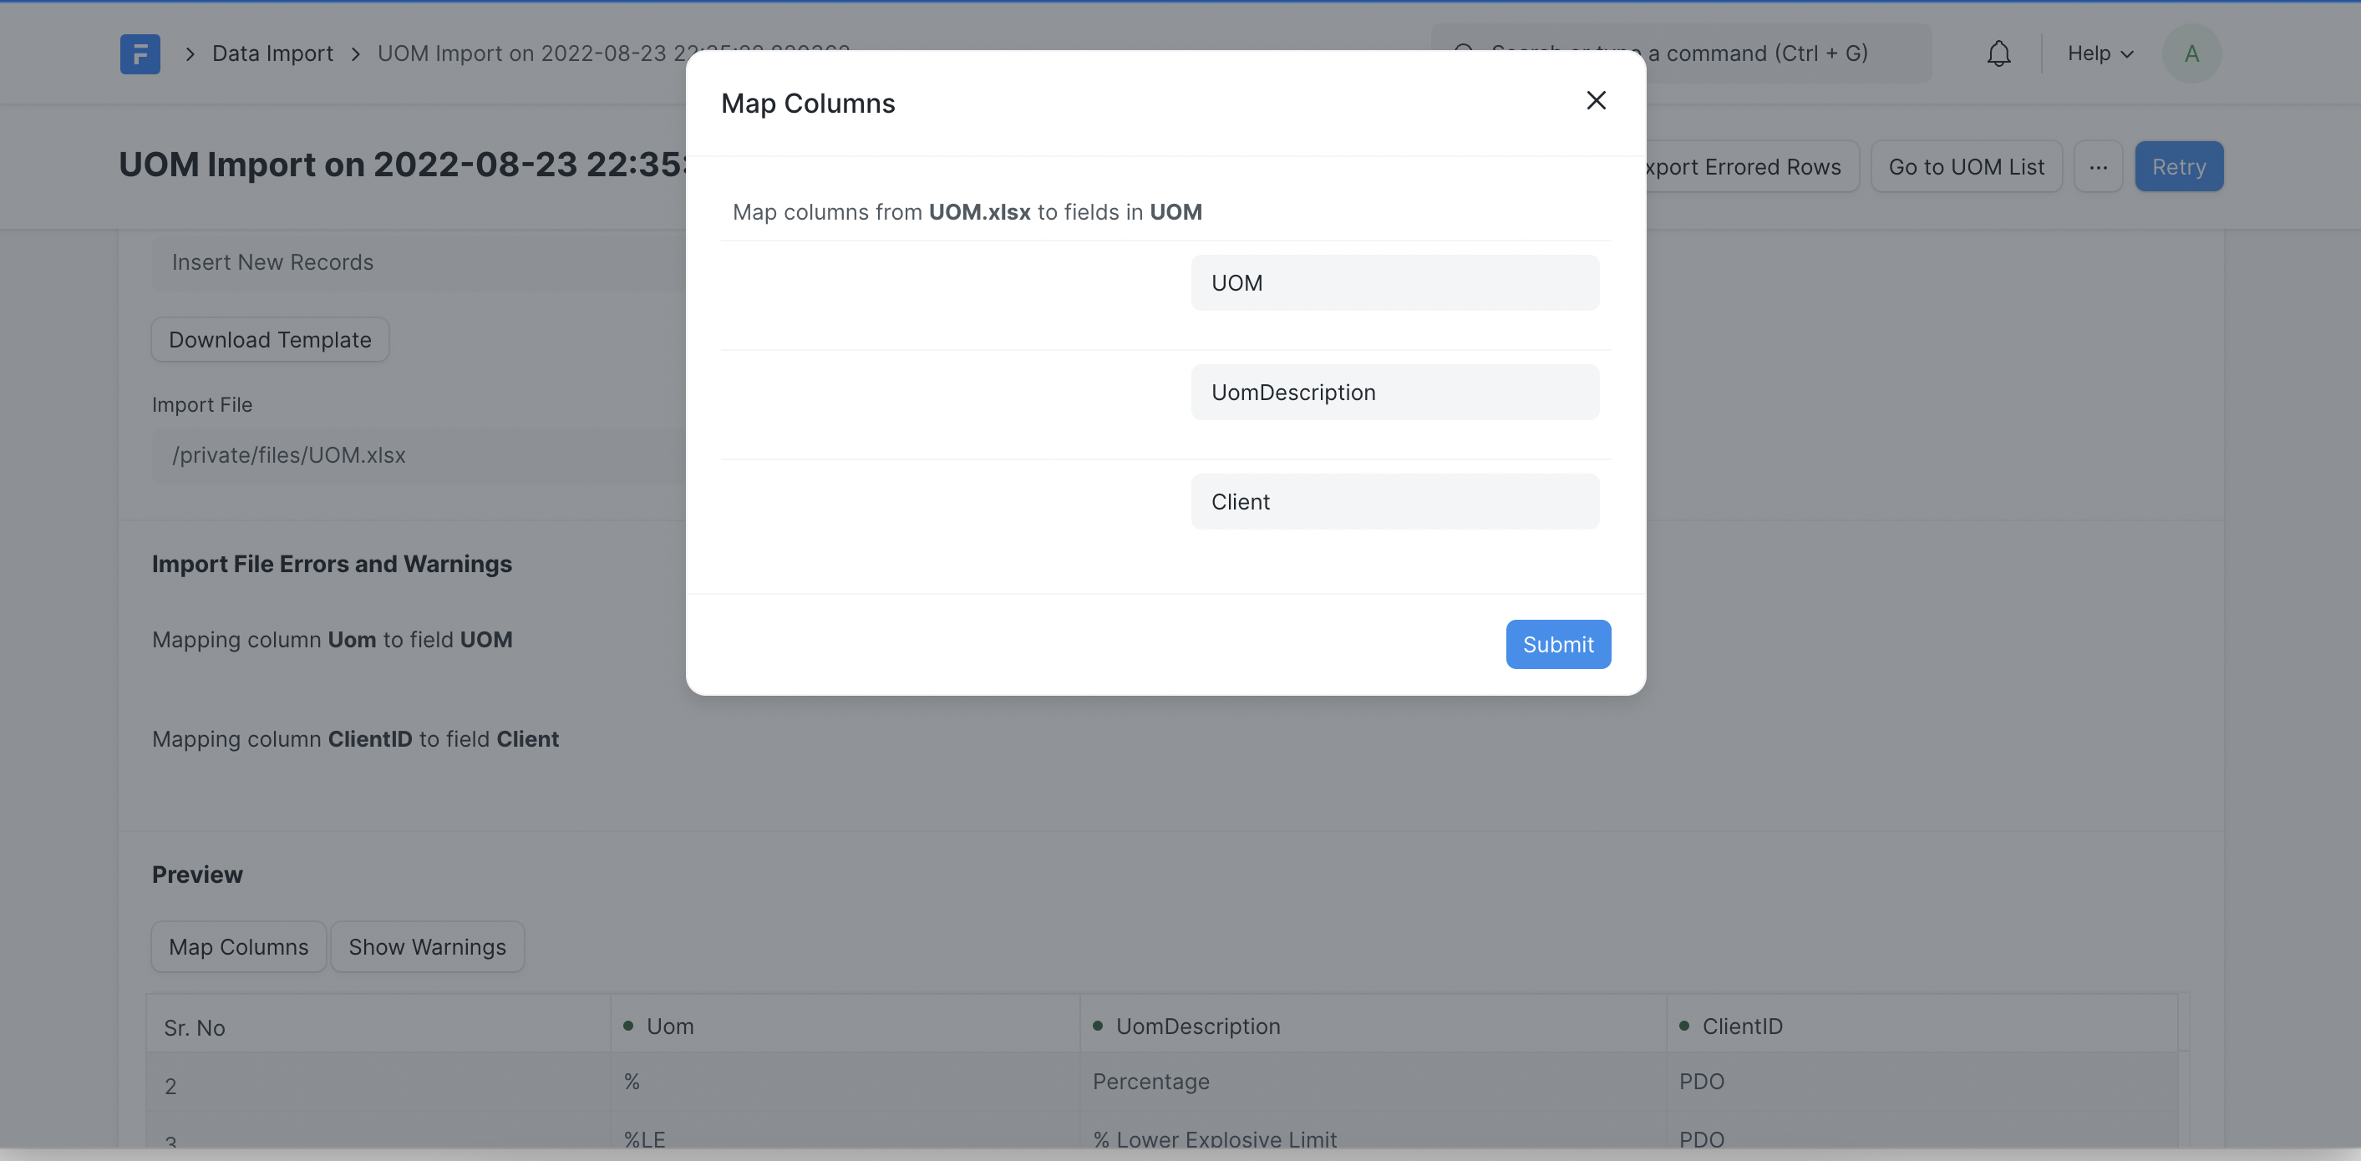This screenshot has width=2361, height=1161.
Task: Close the Map Columns dialog
Action: click(1596, 101)
